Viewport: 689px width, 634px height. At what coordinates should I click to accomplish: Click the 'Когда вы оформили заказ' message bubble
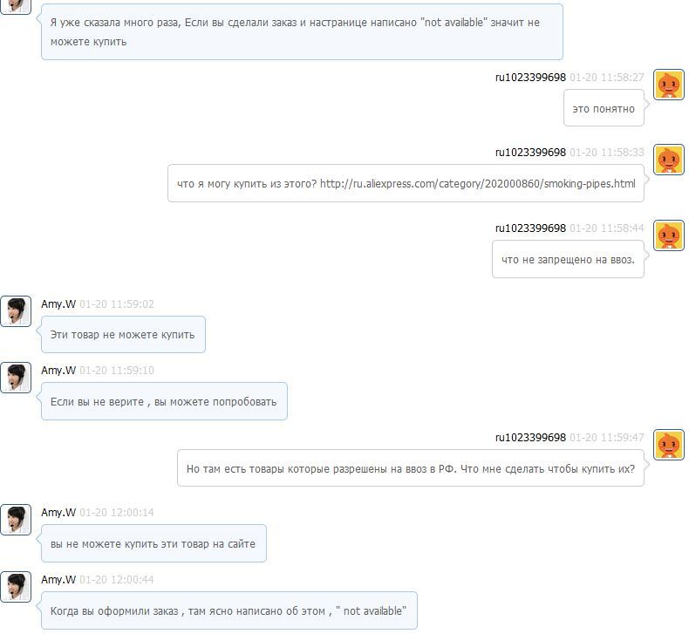[x=229, y=610]
